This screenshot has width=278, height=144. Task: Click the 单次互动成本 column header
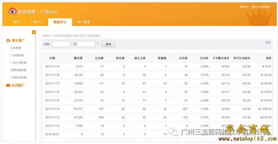[x=242, y=58]
